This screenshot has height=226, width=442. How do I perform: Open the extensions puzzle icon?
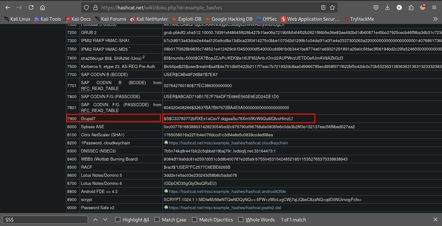click(411, 7)
